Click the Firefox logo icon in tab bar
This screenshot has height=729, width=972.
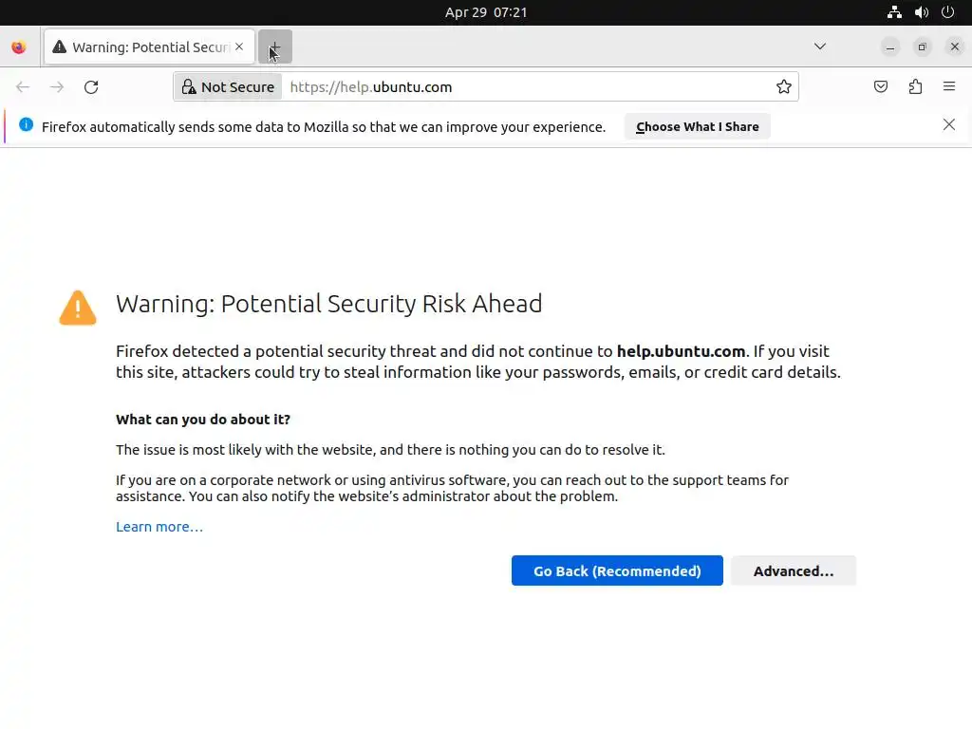[x=19, y=47]
